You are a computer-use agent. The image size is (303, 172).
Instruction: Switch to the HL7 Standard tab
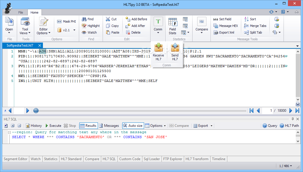coord(71,159)
